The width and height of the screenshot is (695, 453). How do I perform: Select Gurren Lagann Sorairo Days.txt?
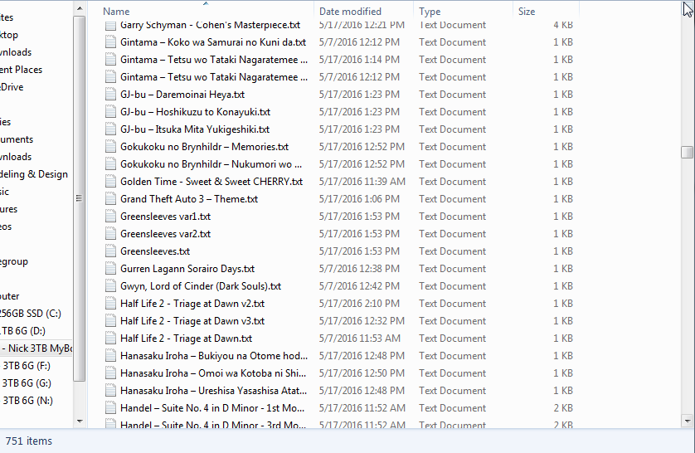187,269
